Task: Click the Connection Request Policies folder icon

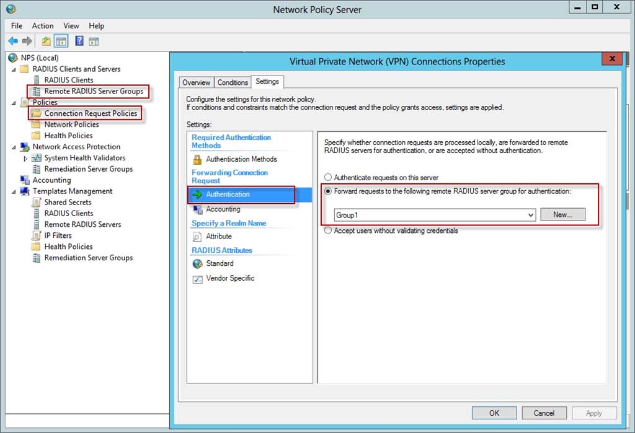Action: coord(37,113)
